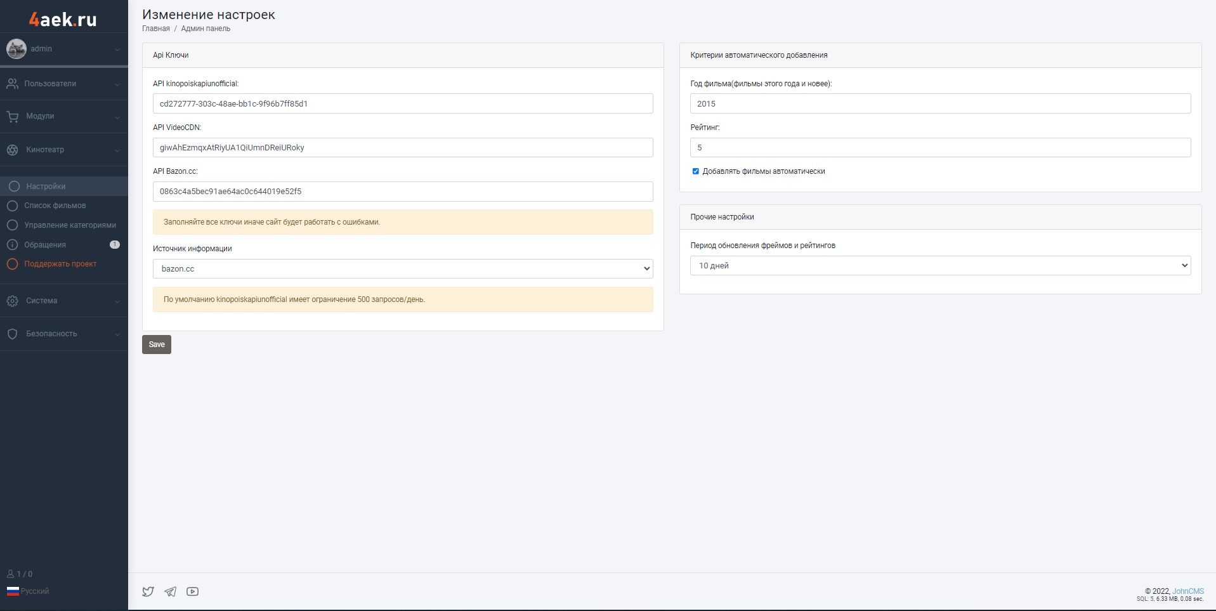Collapse the Кинотеатр sidebar section
The image size is (1216, 611).
click(63, 150)
